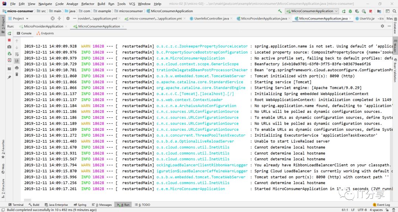The height and width of the screenshot is (212, 398).
Task: Open the Java Enterprise tool window
Action: [56, 205]
